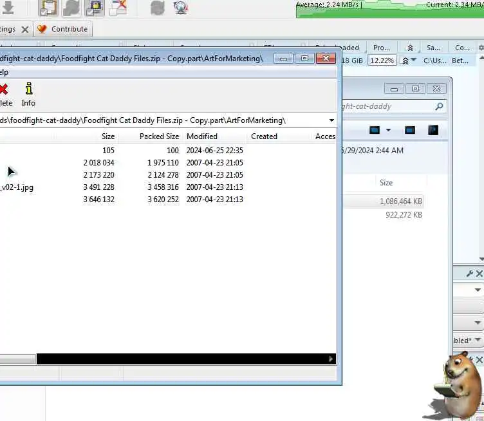Select the row with size 105
The image size is (484, 421).
(x=168, y=151)
